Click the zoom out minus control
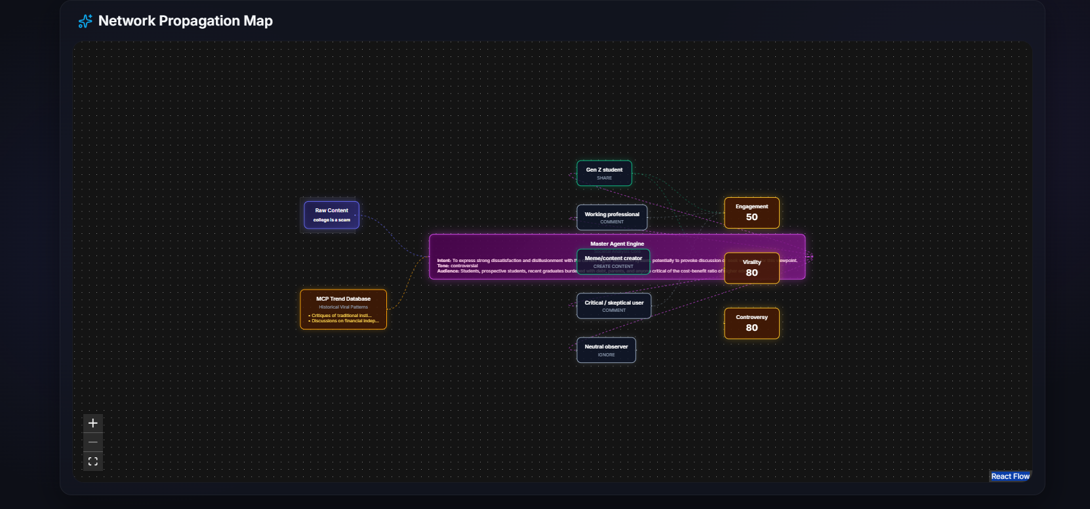Viewport: 1090px width, 509px height. [93, 442]
